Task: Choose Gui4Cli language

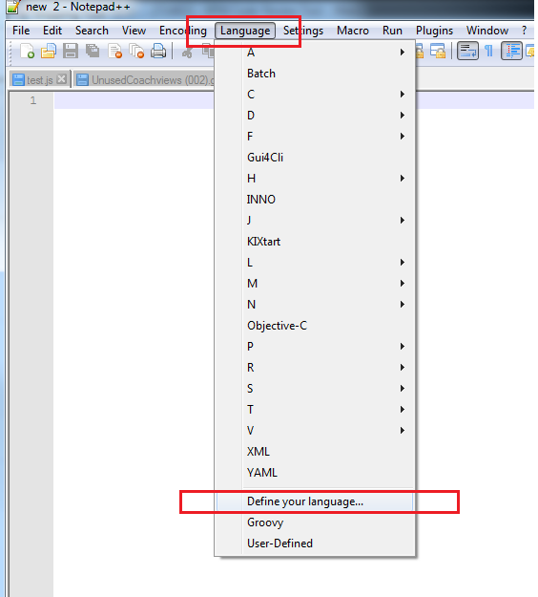Action: (315, 158)
